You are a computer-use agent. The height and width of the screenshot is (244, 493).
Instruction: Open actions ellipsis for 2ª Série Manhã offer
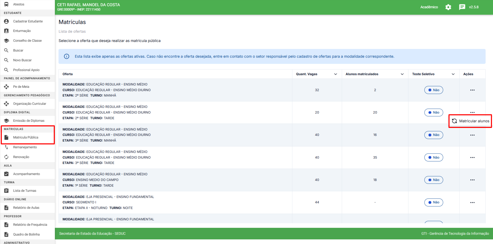tap(472, 90)
